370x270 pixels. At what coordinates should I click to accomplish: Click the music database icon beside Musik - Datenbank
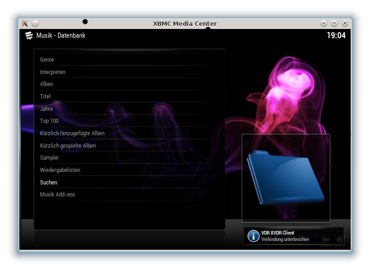[x=29, y=35]
